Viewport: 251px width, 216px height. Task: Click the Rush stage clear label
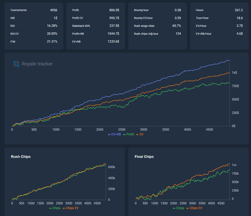(x=144, y=26)
